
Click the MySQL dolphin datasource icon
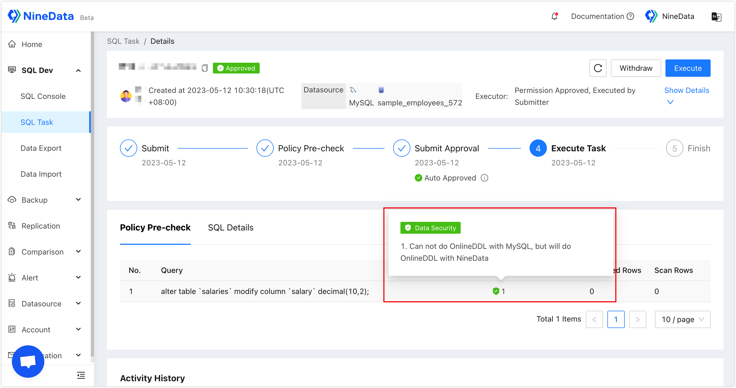click(x=353, y=90)
